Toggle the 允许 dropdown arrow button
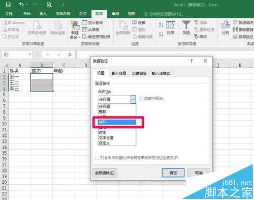 (x=133, y=99)
